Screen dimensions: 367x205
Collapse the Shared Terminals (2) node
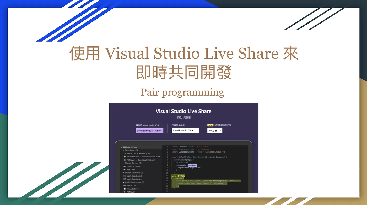123,173
